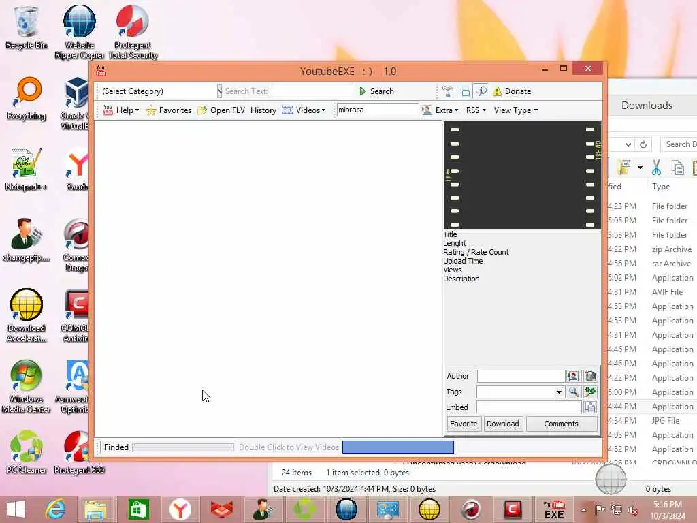This screenshot has width=697, height=523.
Task: Open Notepad++ desktop icon
Action: coord(27,170)
